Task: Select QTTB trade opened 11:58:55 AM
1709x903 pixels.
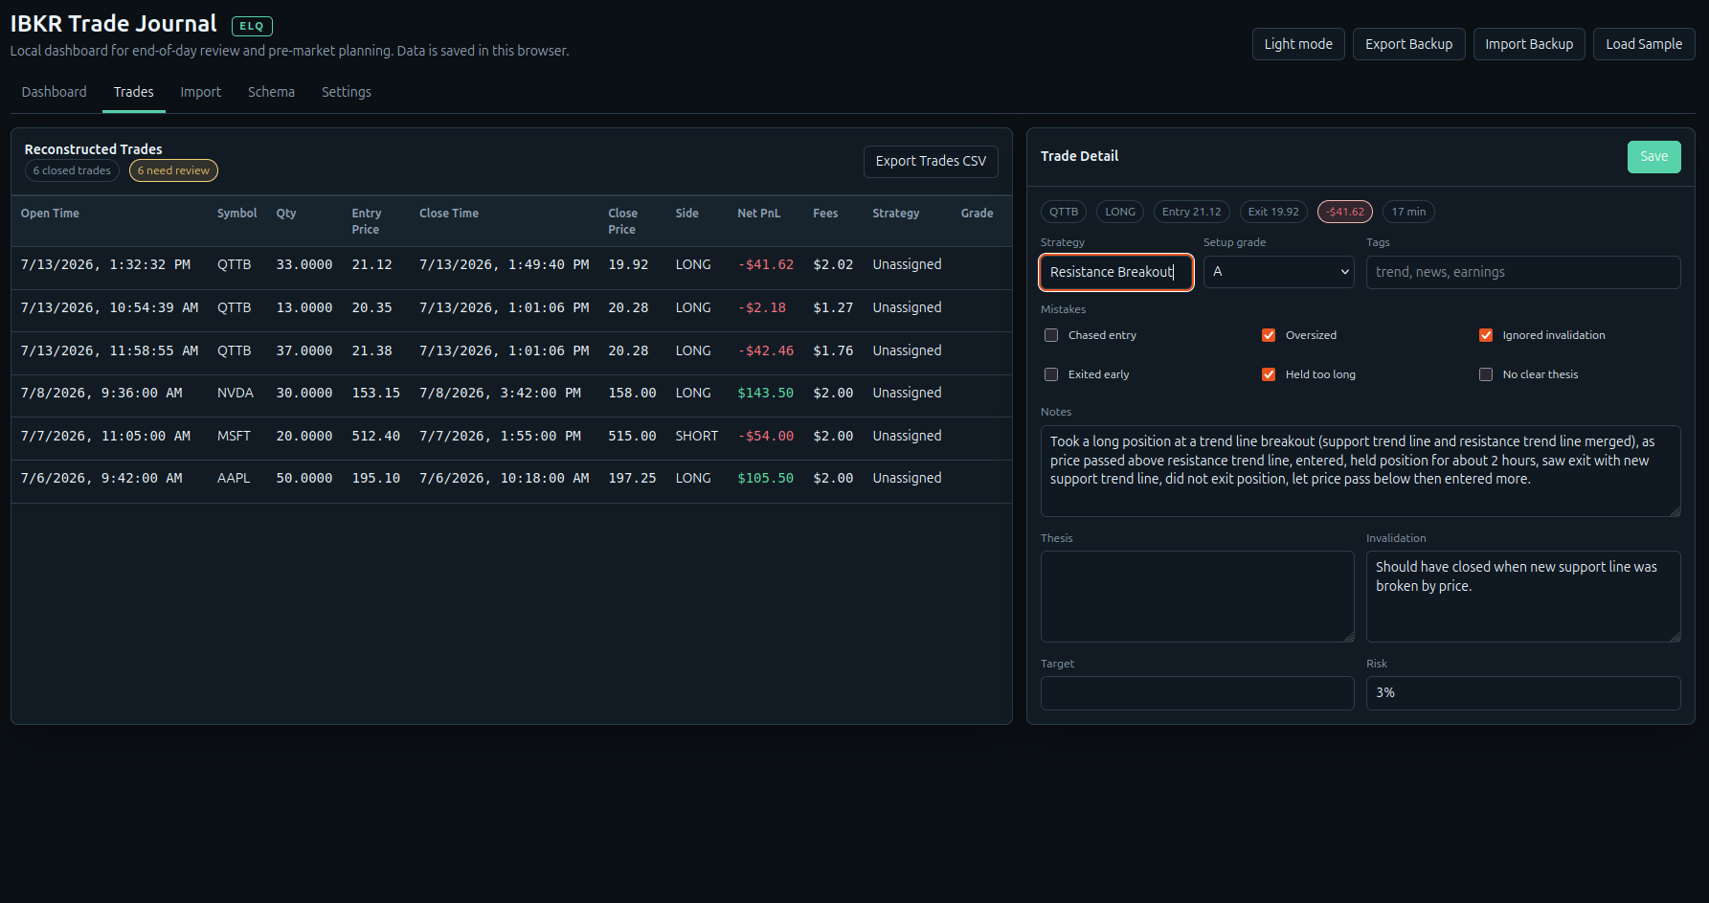Action: click(x=511, y=351)
